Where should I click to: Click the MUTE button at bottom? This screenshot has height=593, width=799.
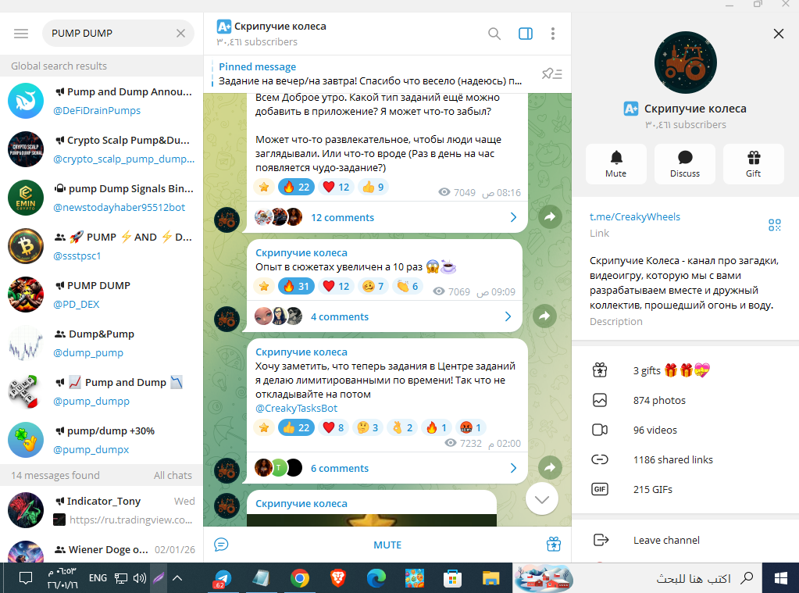coord(387,545)
